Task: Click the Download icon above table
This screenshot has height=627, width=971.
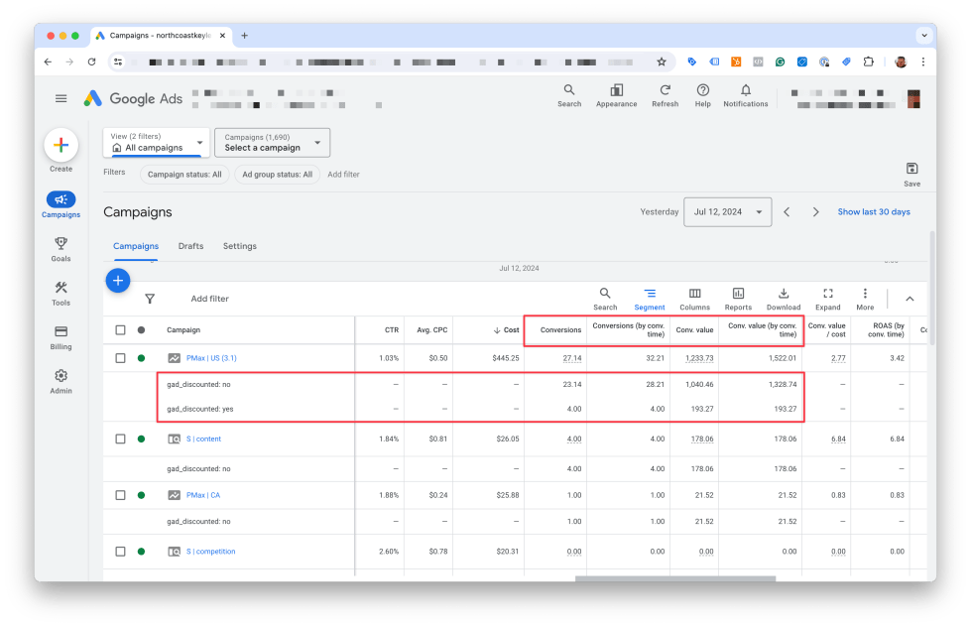Action: (783, 295)
